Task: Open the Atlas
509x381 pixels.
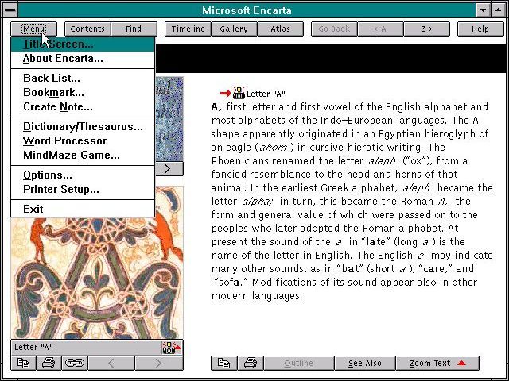Action: click(x=281, y=29)
